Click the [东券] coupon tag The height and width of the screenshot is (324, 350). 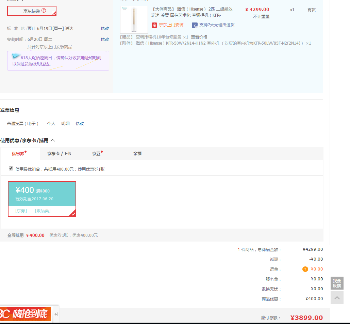[21, 211]
